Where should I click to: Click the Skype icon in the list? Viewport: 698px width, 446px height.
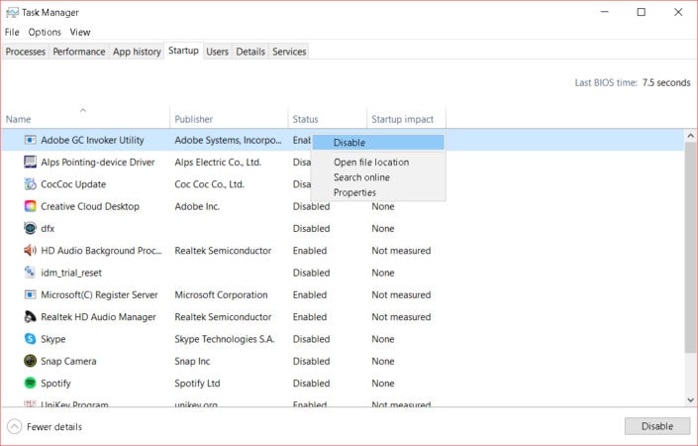[x=30, y=339]
